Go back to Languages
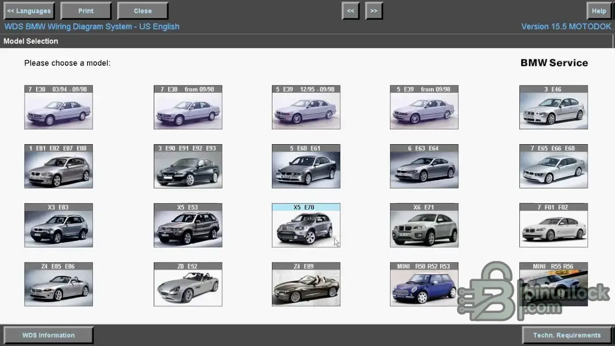This screenshot has width=615, height=346. [x=29, y=11]
